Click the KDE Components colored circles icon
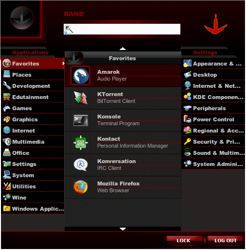 188,97
